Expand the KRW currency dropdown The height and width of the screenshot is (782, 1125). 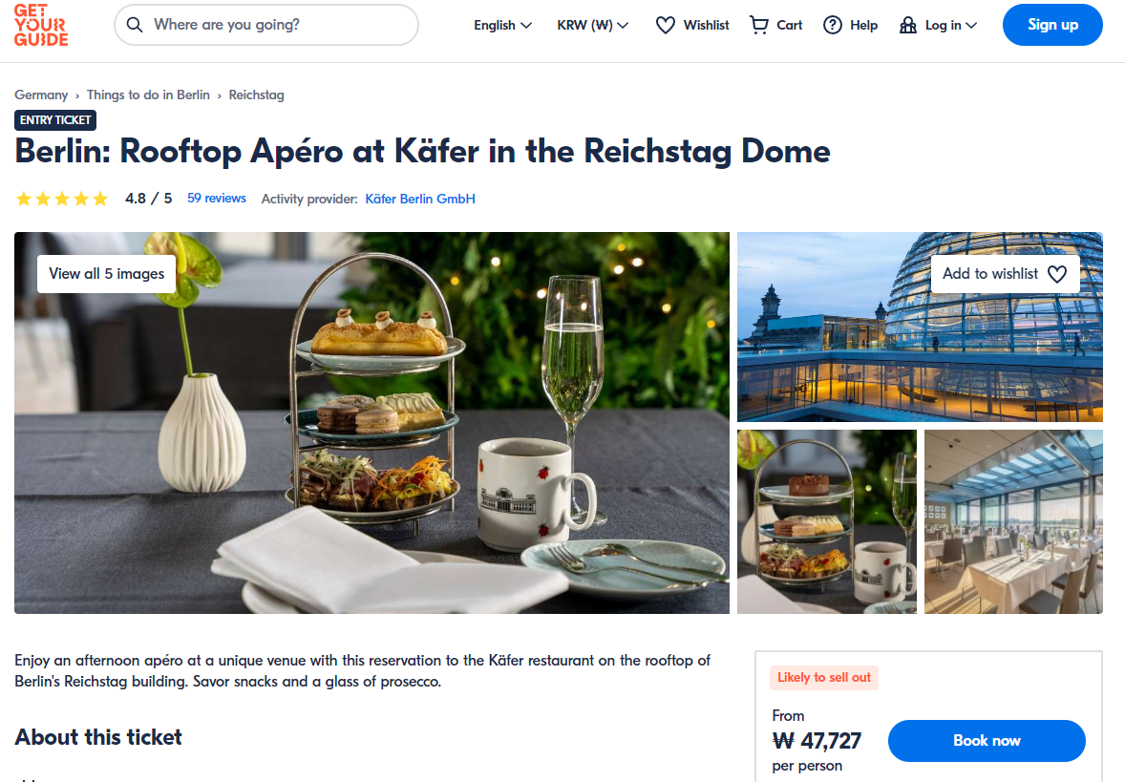[x=593, y=25]
